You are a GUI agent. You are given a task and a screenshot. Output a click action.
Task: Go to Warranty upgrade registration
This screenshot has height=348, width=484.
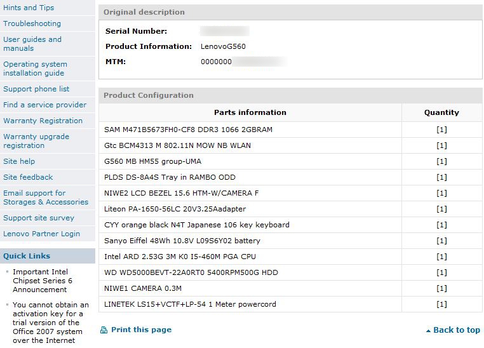pyautogui.click(x=36, y=141)
